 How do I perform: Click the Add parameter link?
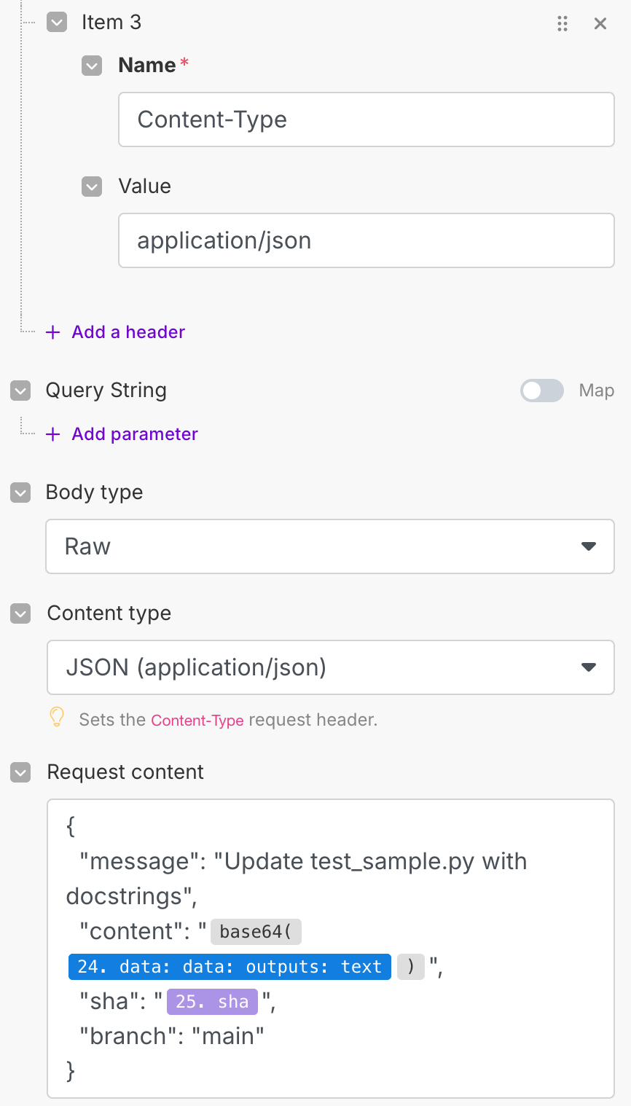point(135,434)
